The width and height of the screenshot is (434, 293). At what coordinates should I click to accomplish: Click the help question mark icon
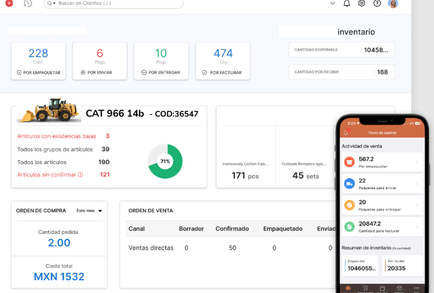pos(377,3)
